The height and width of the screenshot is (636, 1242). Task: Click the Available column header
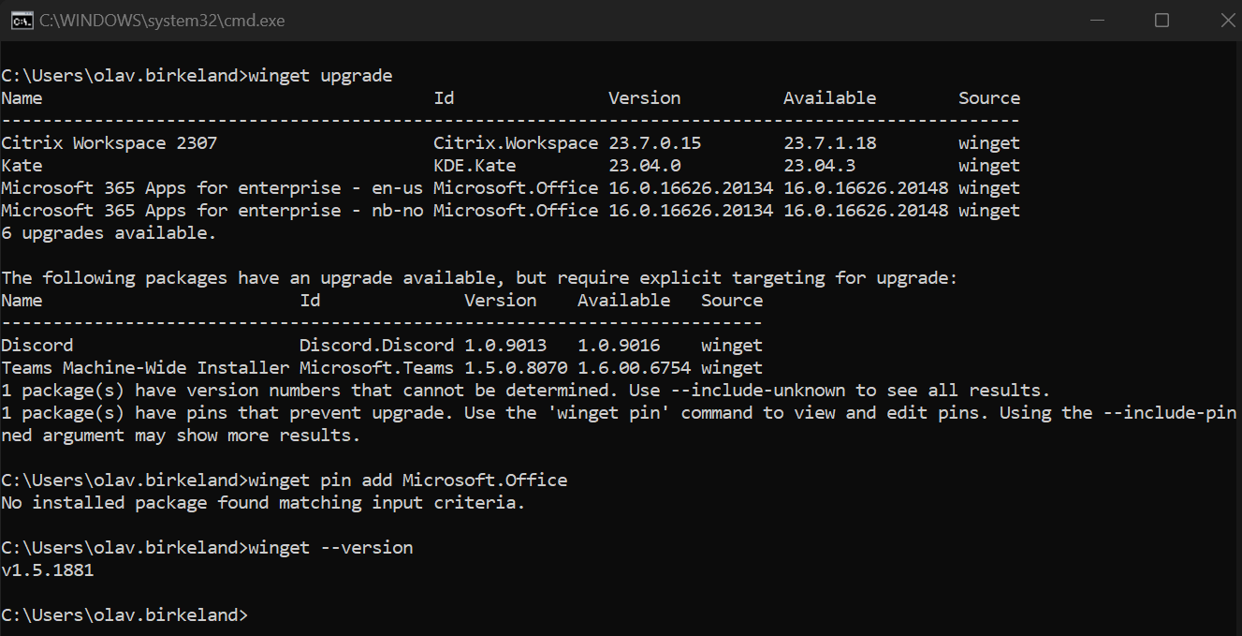coord(828,97)
